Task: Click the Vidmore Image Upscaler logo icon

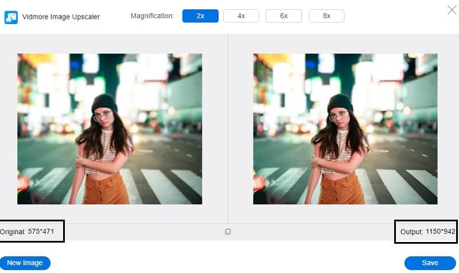Action: tap(10, 17)
